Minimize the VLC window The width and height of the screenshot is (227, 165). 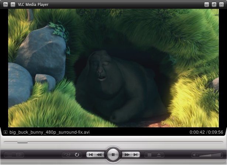point(207,4)
